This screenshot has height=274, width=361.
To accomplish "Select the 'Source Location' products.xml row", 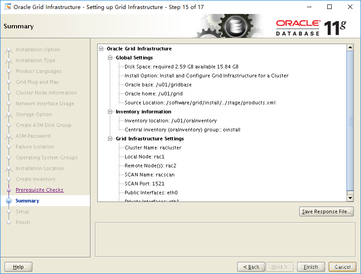I will (x=200, y=103).
